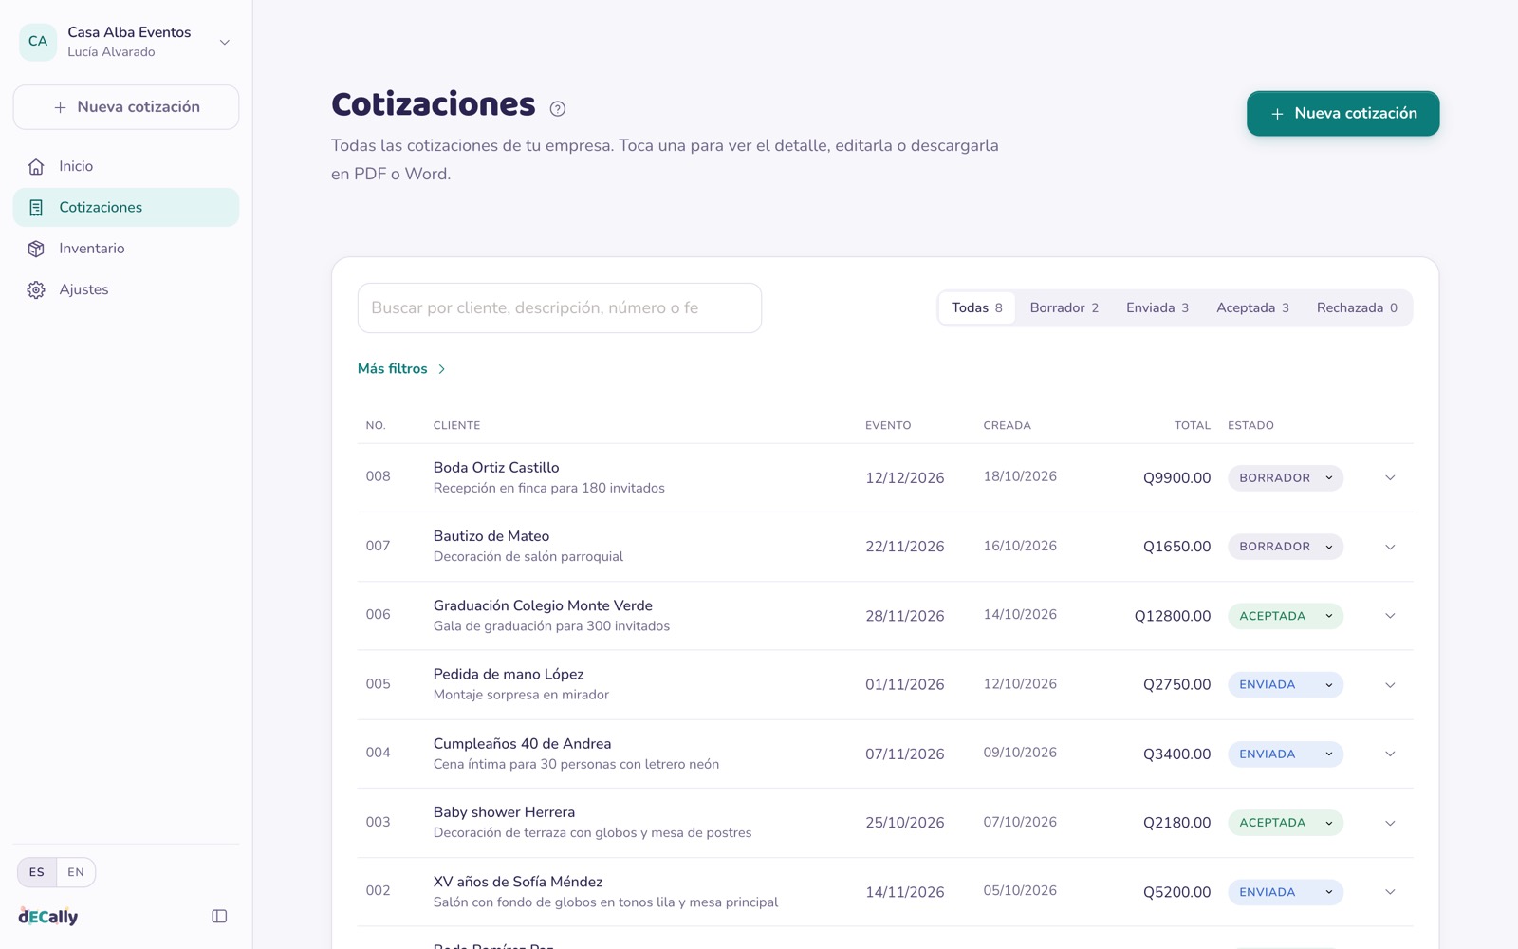Select the Aceptada filter tab
Viewport: 1518px width, 949px height.
(x=1252, y=307)
